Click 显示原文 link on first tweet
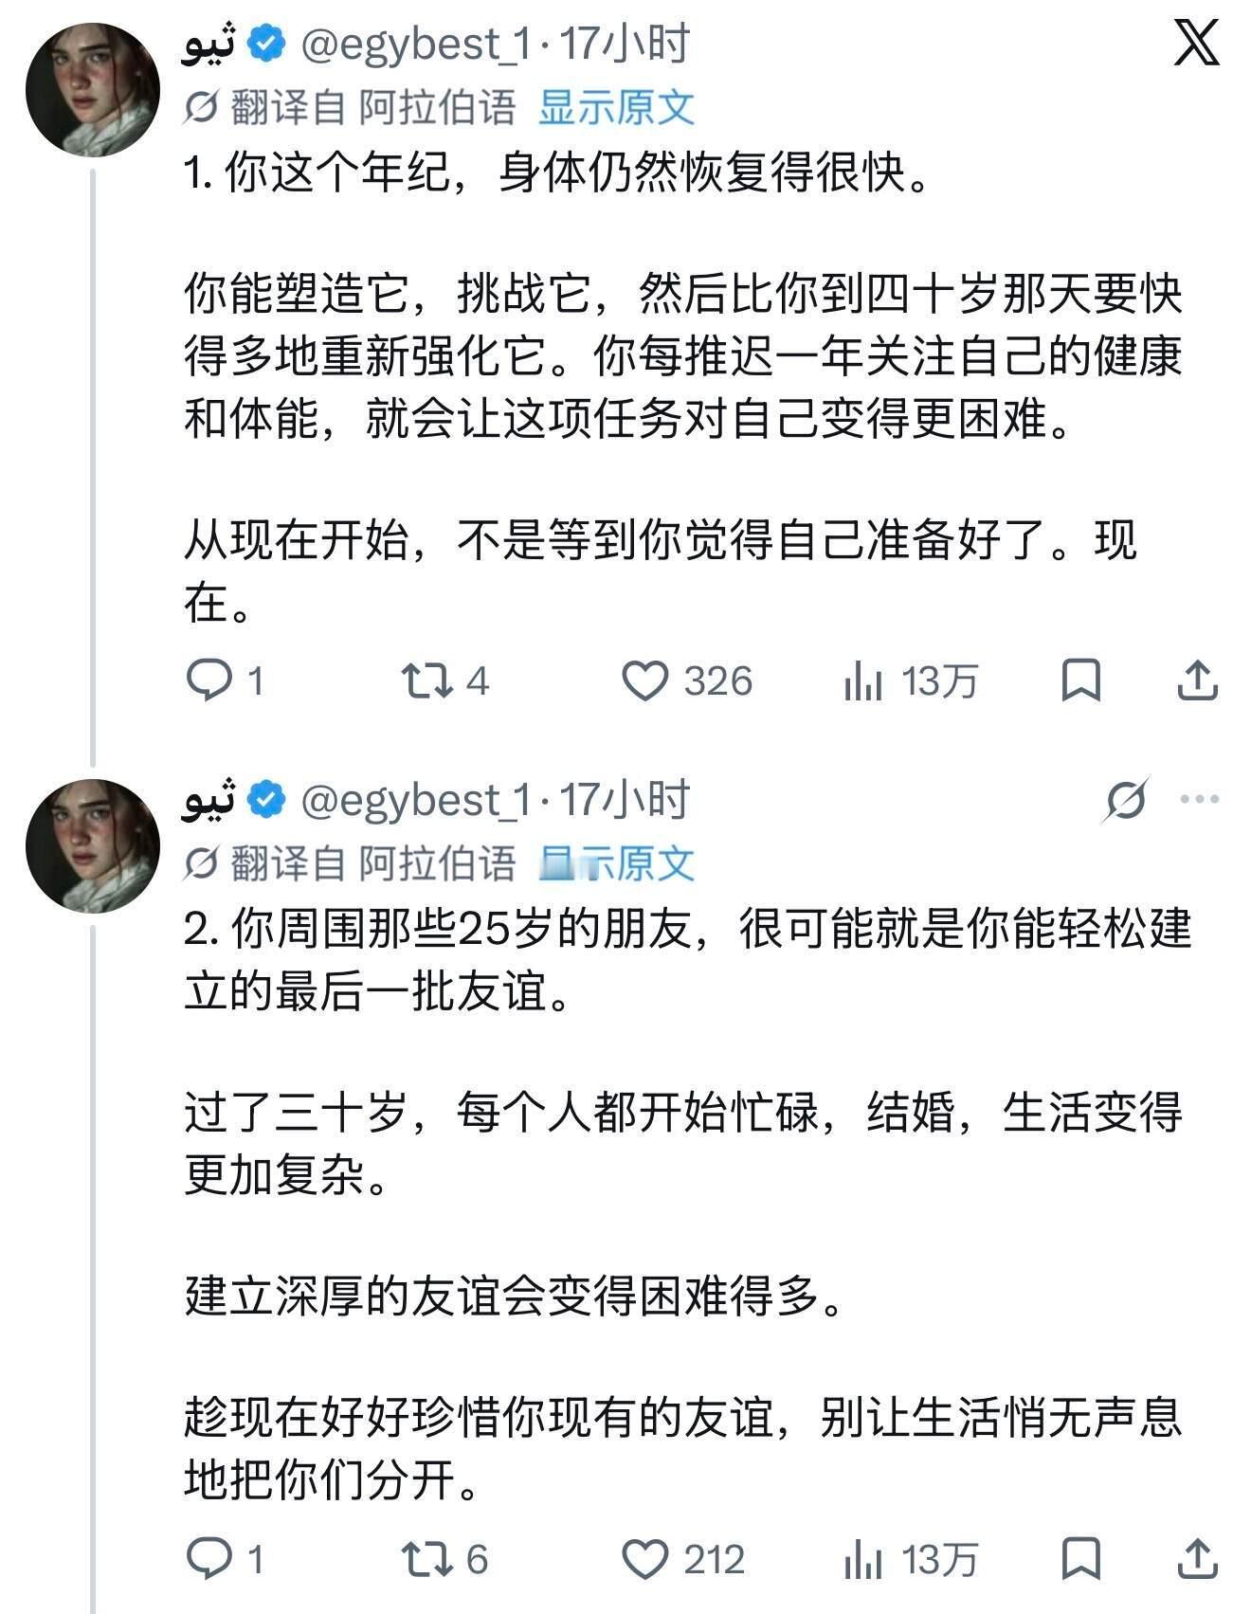This screenshot has width=1251, height=1614. pos(617,107)
